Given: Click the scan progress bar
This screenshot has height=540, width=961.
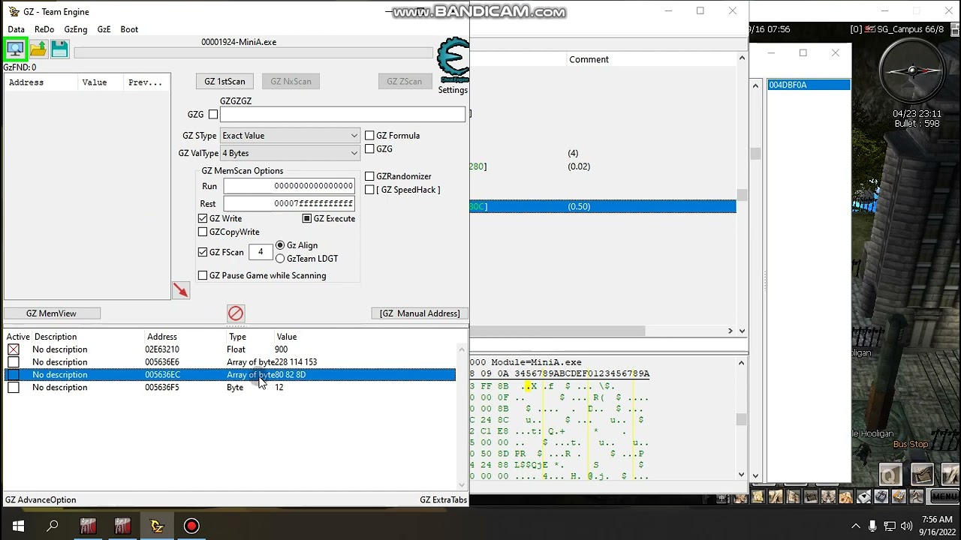Looking at the screenshot, I should [x=254, y=52].
